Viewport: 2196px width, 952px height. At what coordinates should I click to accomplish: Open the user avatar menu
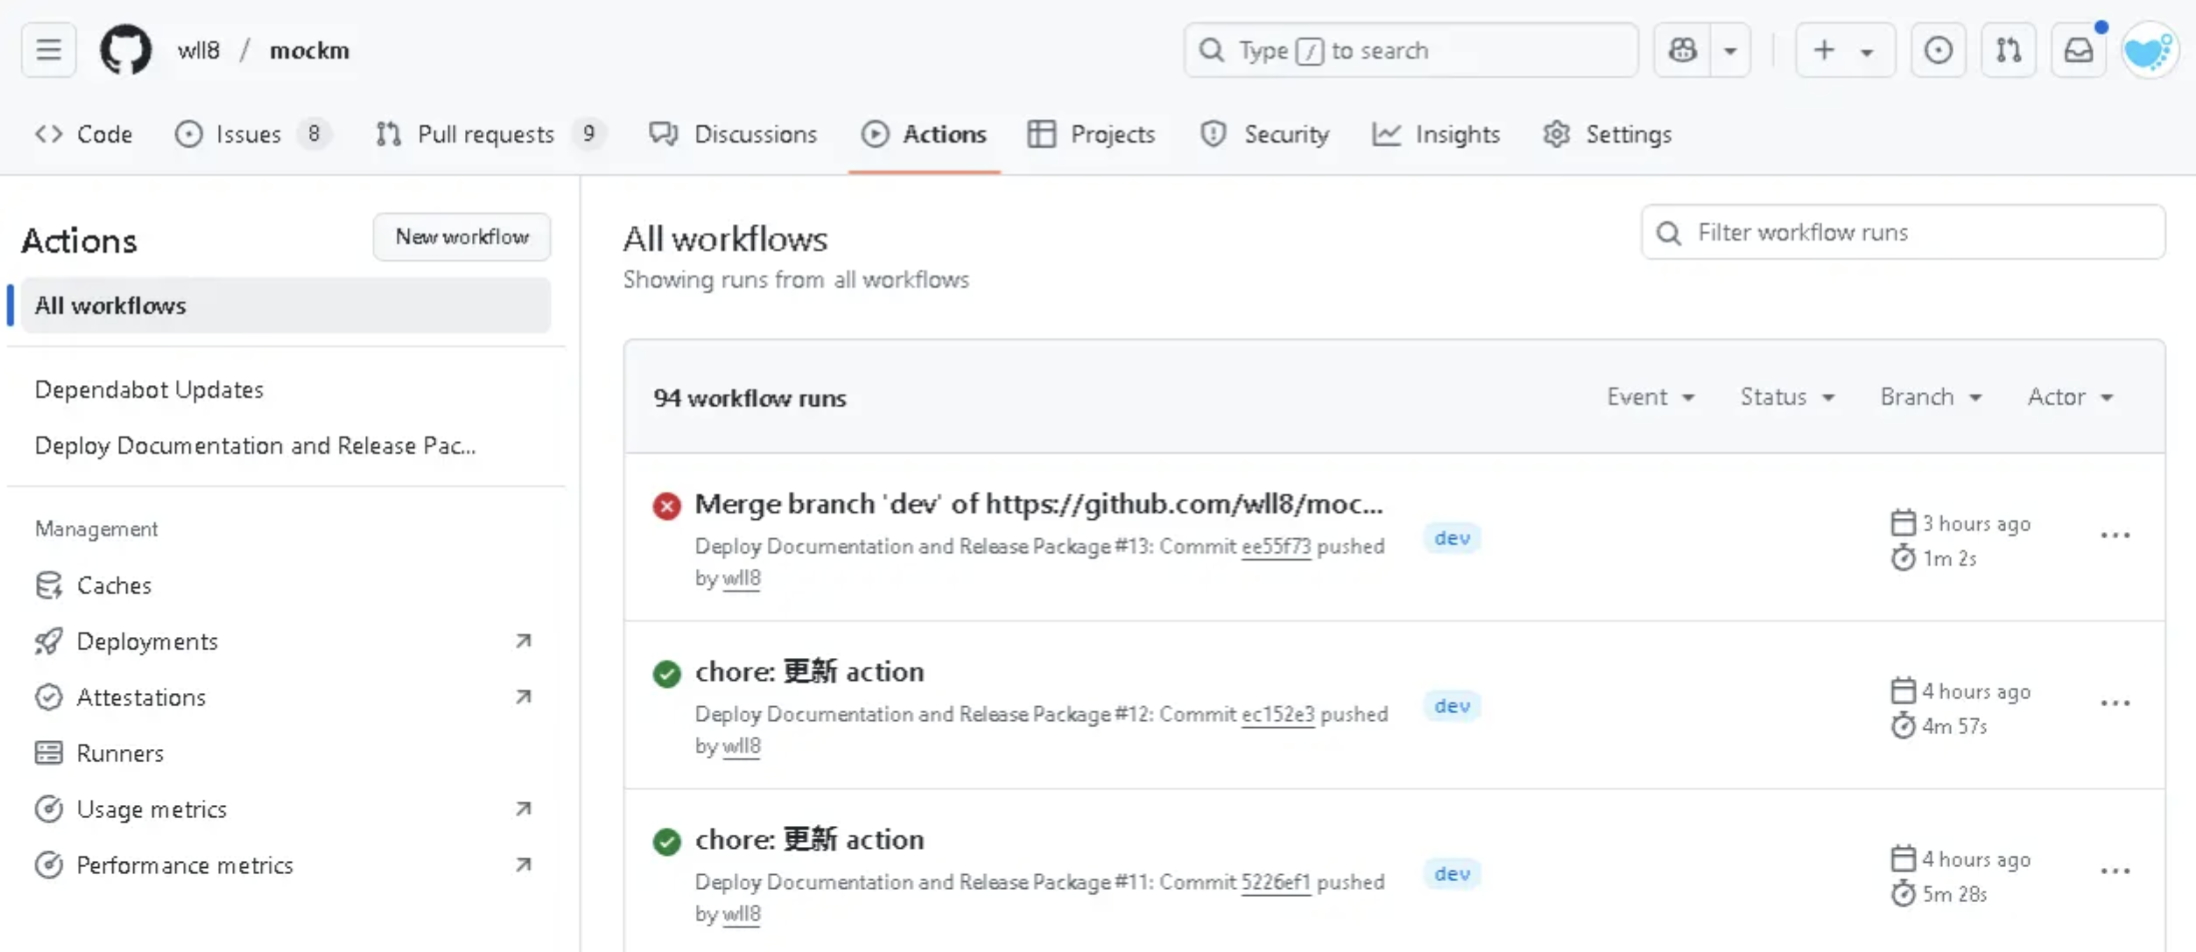pos(2149,52)
